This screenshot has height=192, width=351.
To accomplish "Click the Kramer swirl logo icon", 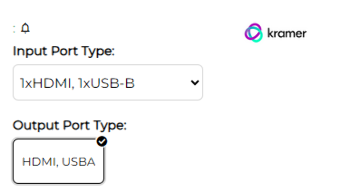I will [254, 33].
